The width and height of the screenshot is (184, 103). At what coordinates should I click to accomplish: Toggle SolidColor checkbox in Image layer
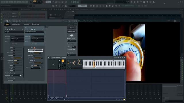[14, 78]
